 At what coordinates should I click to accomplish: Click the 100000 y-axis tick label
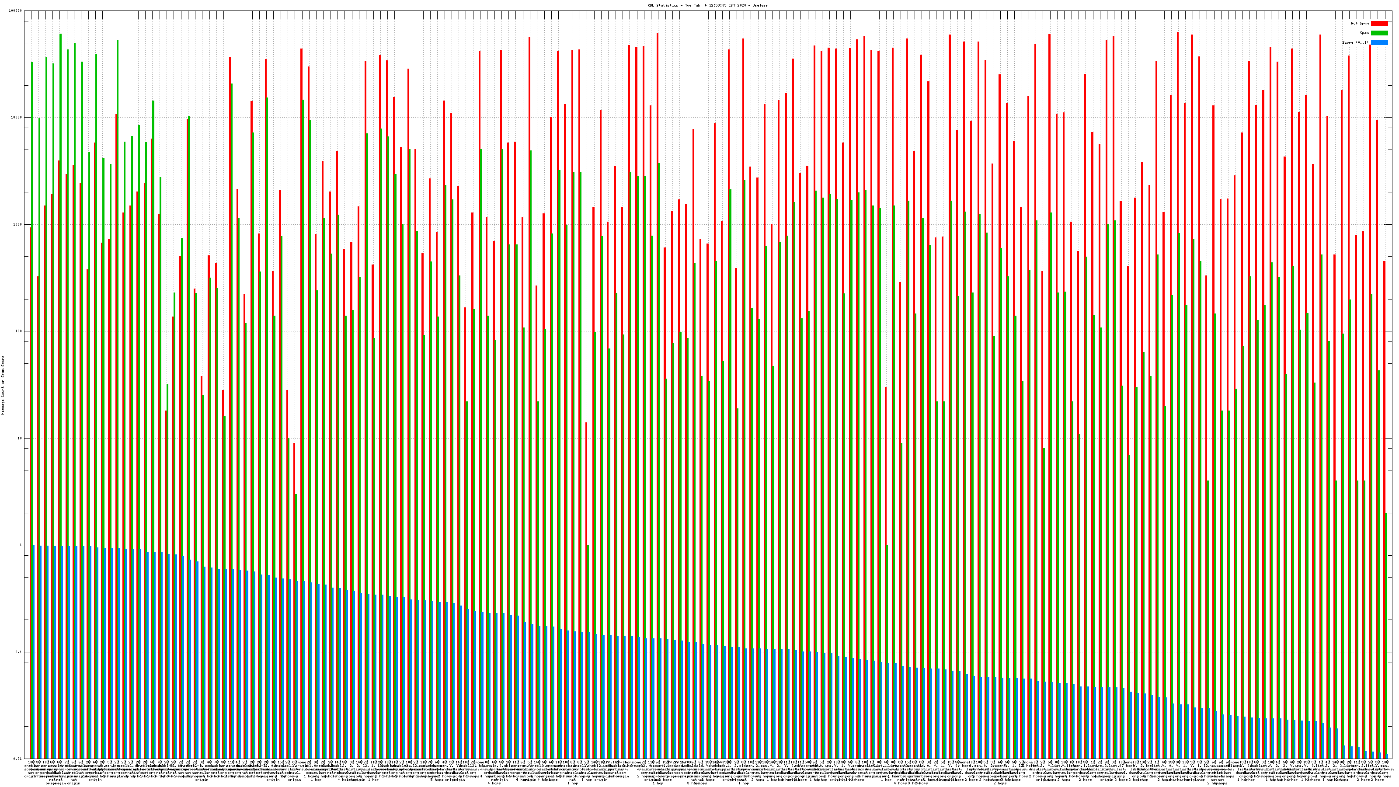(15, 11)
